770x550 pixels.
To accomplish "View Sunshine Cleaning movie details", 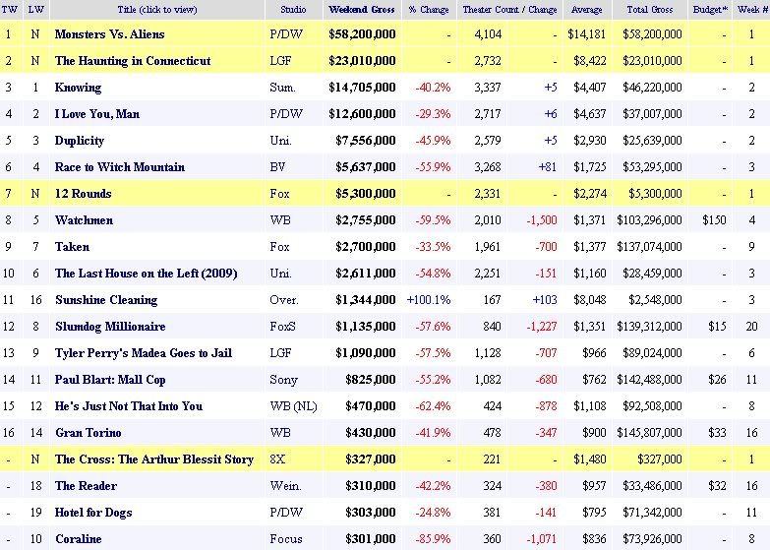I will 105,300.
